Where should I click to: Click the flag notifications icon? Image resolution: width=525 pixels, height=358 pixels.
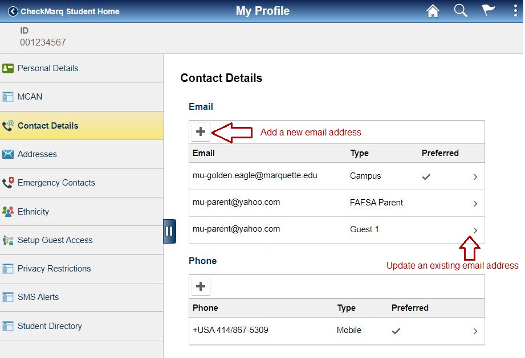point(488,11)
